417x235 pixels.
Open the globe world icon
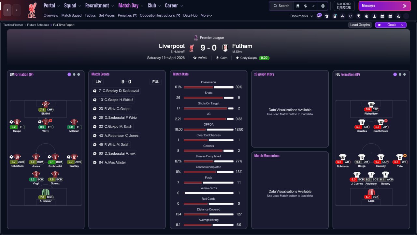coord(306,6)
